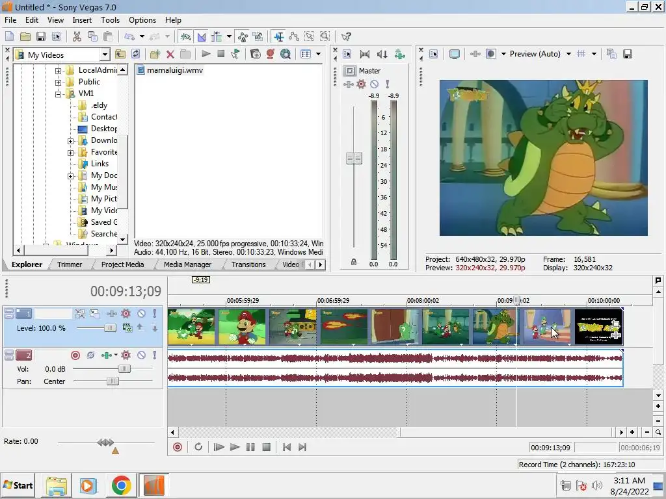Screen dimensions: 666x499
Task: Click Save Snapshot to File icon in preview
Action: point(628,54)
